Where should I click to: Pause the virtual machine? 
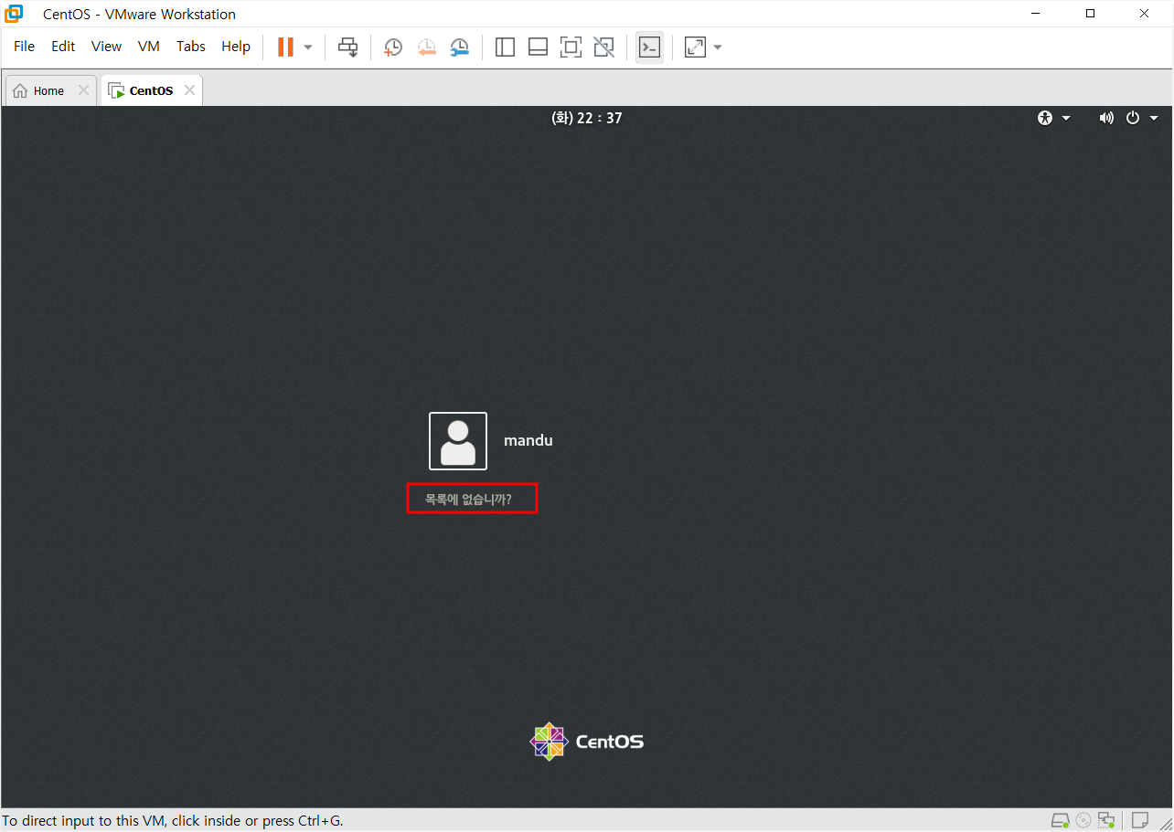click(286, 47)
